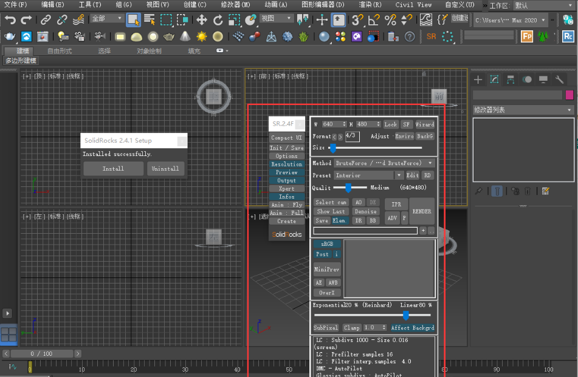Open the 视图 reference coordinate dropdown

(x=277, y=18)
